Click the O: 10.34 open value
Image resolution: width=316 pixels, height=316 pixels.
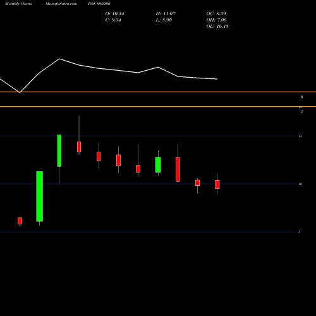114,14
